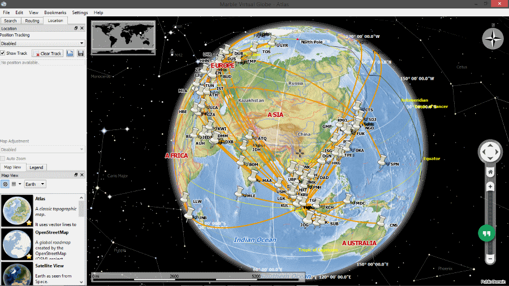Open the Position Tracking dropdown
The image size is (509, 286).
42,44
